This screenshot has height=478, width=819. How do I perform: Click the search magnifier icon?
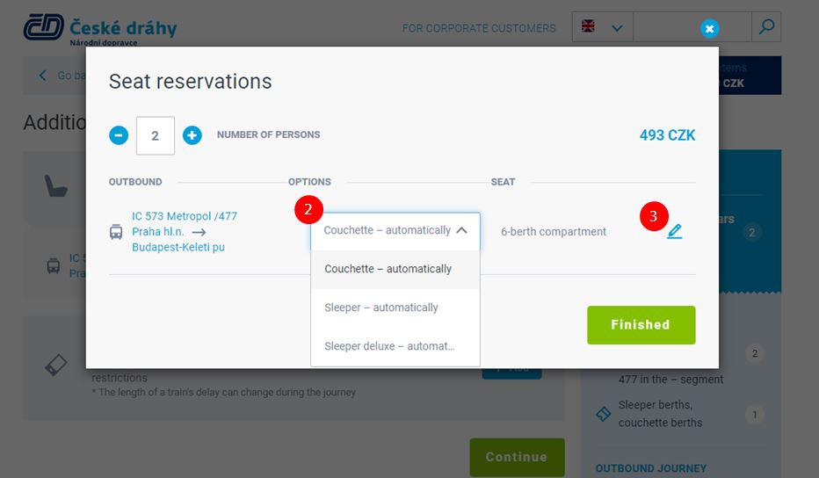click(x=766, y=26)
